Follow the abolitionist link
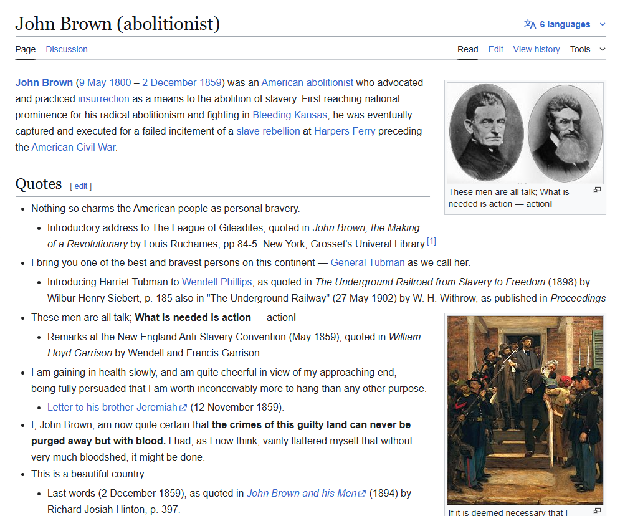Viewport: 620px width, 516px height. pyautogui.click(x=330, y=83)
